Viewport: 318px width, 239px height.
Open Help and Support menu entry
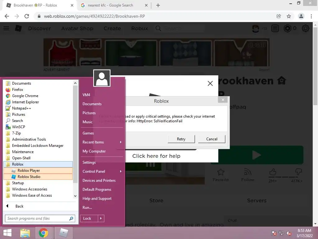(x=97, y=199)
